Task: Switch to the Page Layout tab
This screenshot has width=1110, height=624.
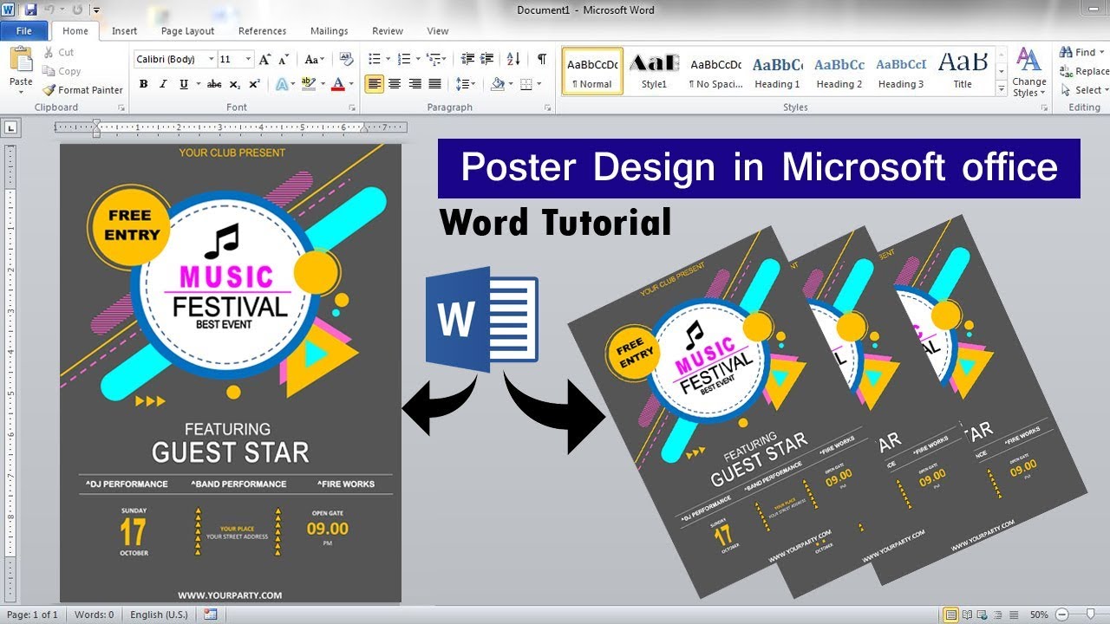Action: click(x=187, y=30)
